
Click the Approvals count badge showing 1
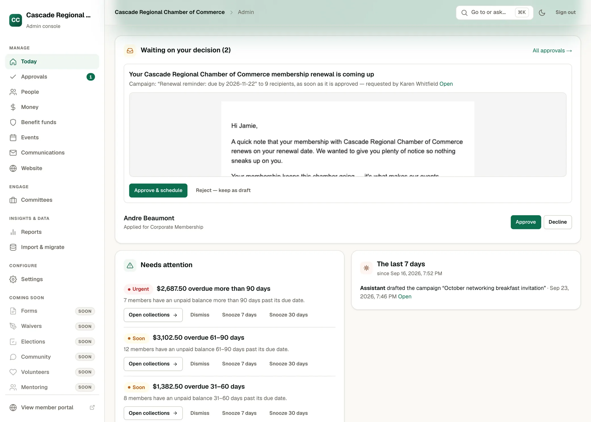click(91, 77)
